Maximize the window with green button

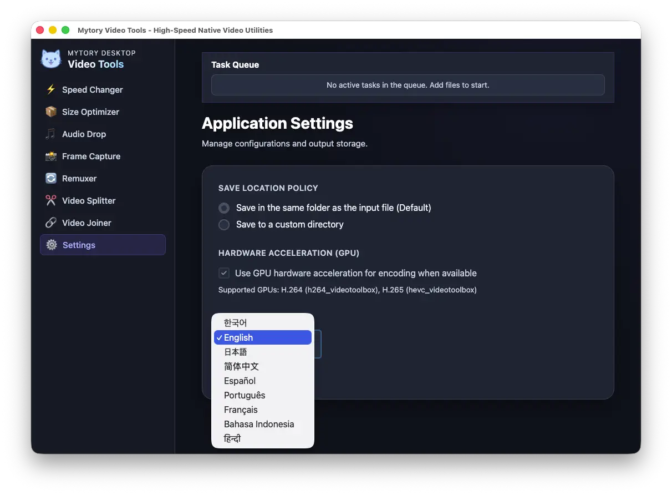(65, 30)
